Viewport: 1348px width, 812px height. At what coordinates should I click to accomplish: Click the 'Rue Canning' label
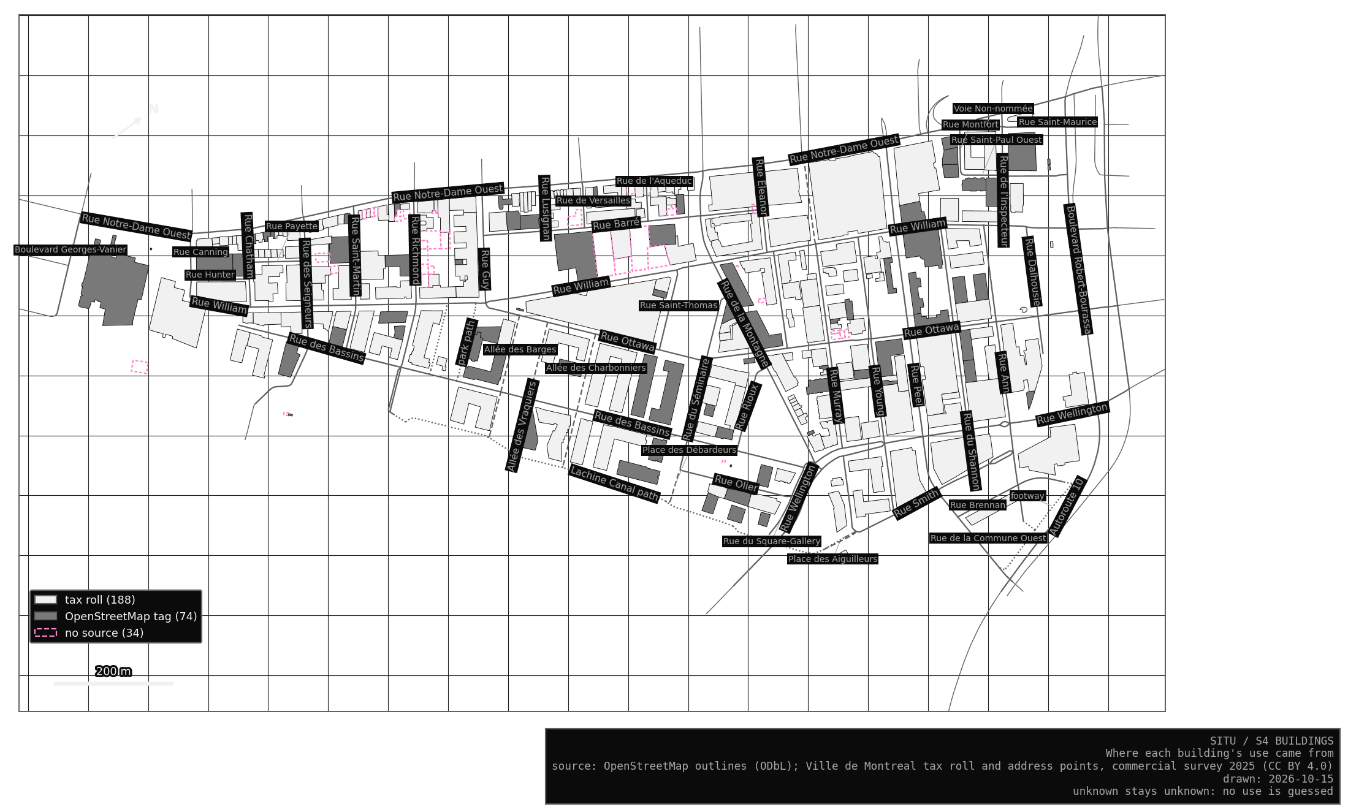[x=200, y=252]
